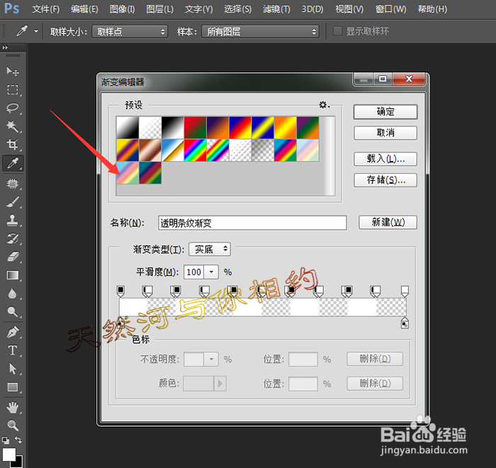The height and width of the screenshot is (468, 496).
Task: Select the Rectangular Marquee tool
Action: (x=13, y=90)
